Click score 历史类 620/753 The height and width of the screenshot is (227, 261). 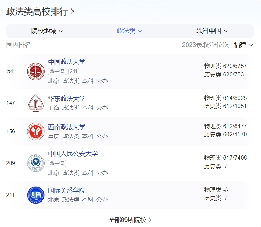pyautogui.click(x=224, y=74)
